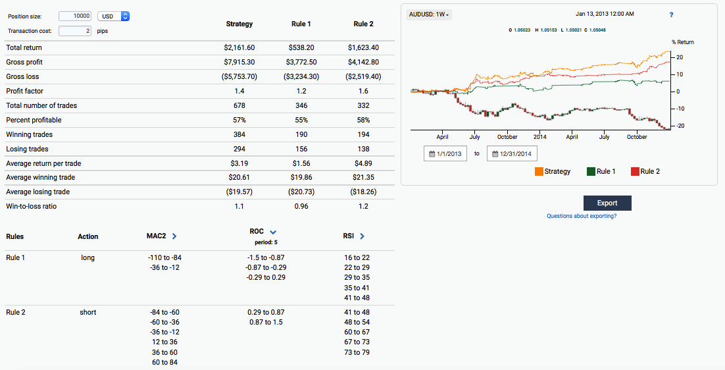This screenshot has width=725, height=370.
Task: Click calendar icon in start date field
Action: (432, 154)
